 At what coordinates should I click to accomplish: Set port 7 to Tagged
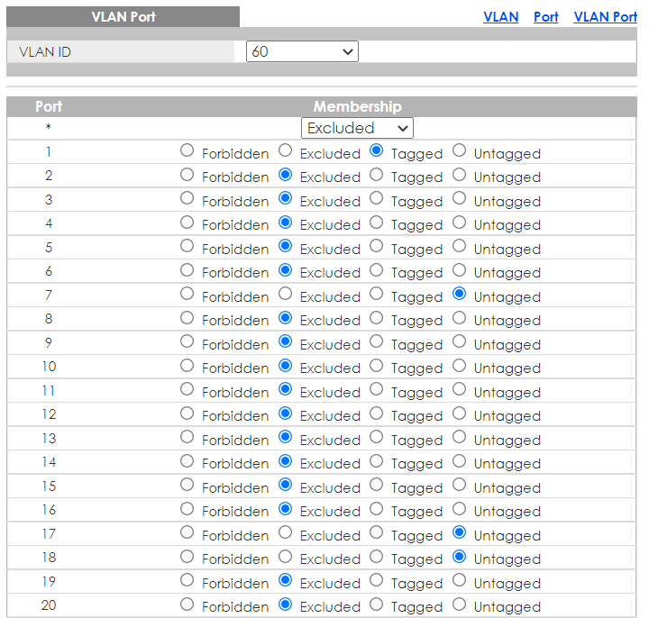376,294
